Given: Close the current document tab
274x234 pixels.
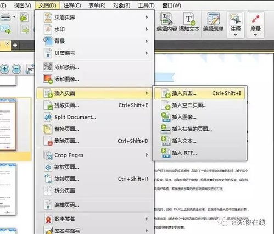Looking at the screenshot, I should coord(7,44).
